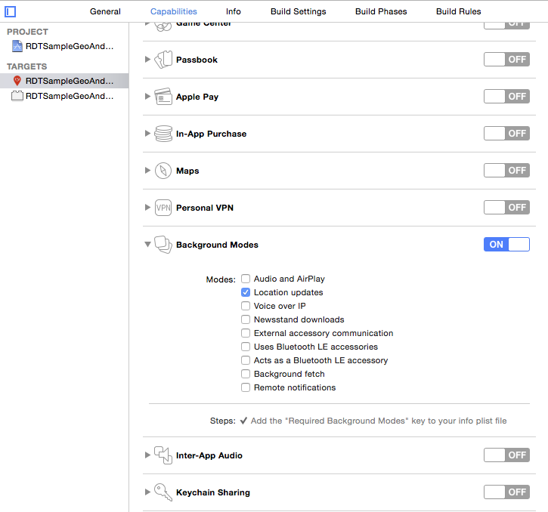Turn on the Apple Pay switch

coord(506,97)
